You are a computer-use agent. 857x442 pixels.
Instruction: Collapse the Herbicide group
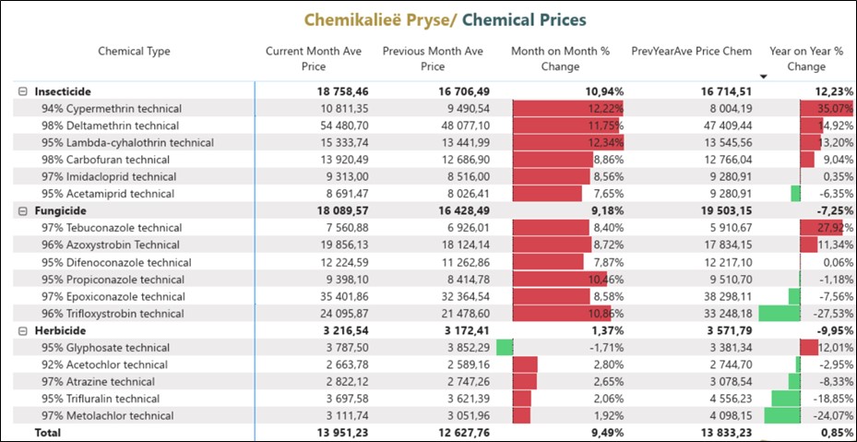[22, 330]
